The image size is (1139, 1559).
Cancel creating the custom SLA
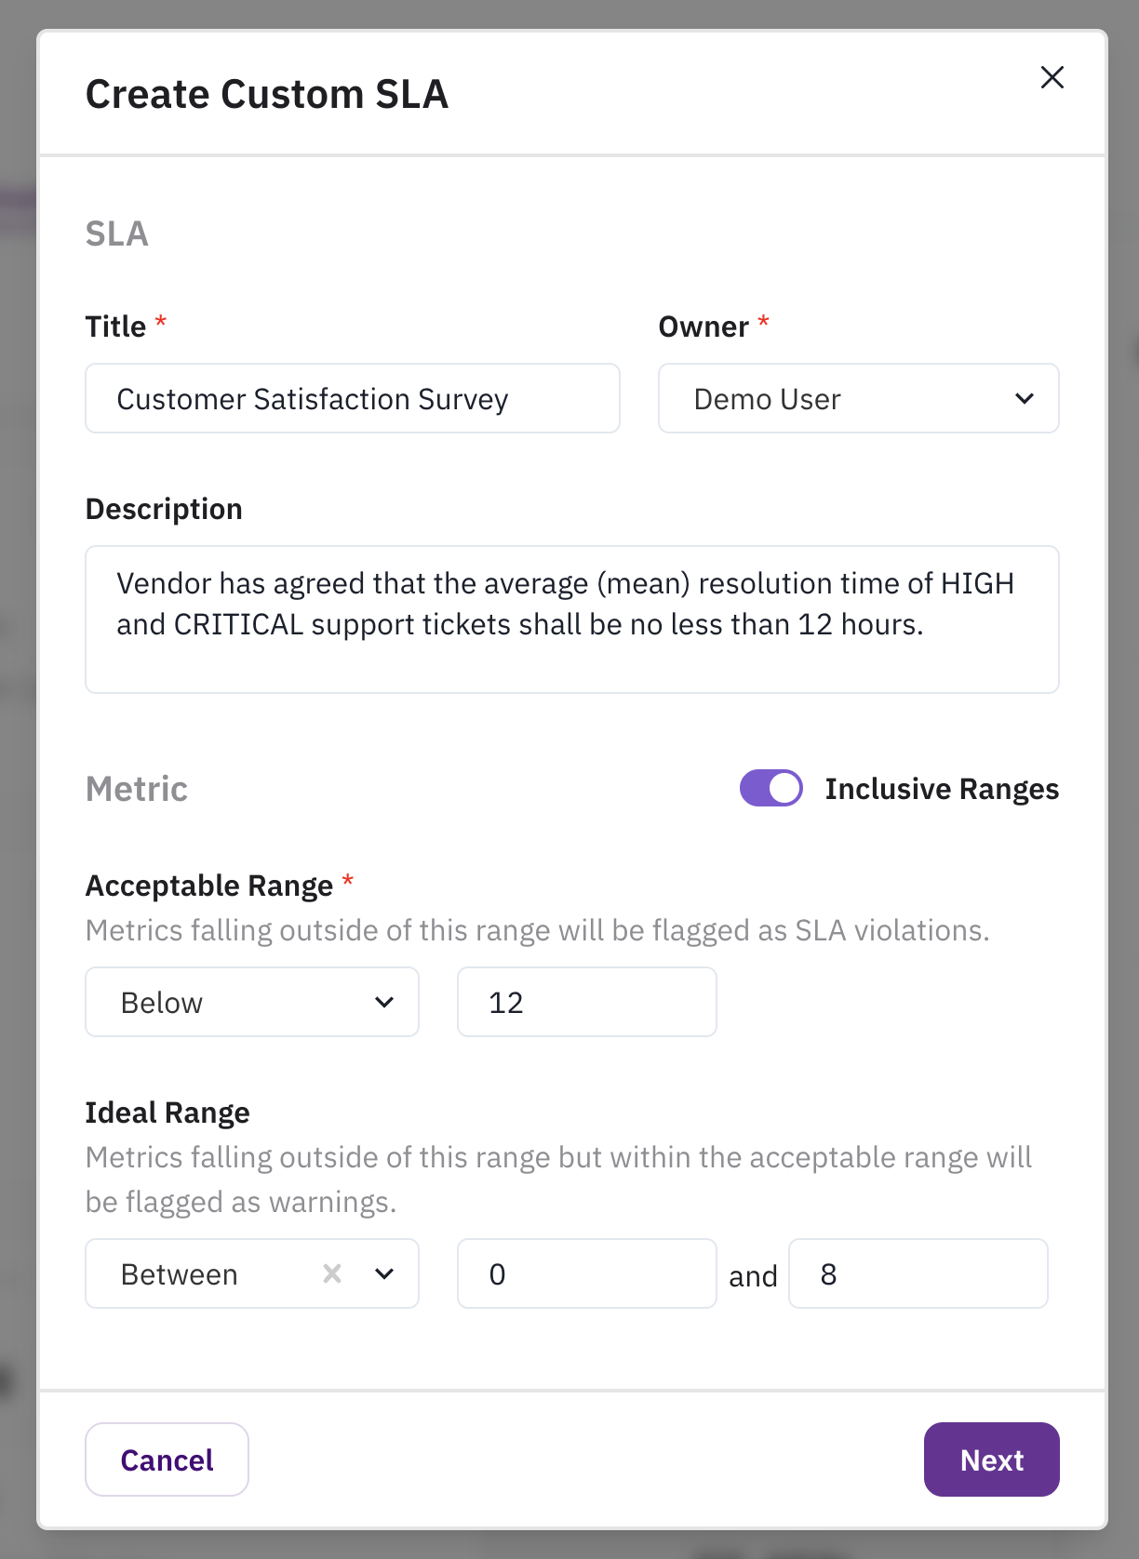point(166,1459)
